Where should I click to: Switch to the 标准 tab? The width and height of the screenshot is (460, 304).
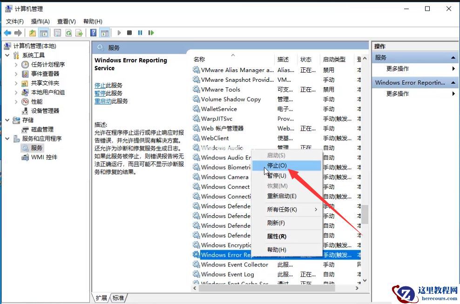coord(117,297)
